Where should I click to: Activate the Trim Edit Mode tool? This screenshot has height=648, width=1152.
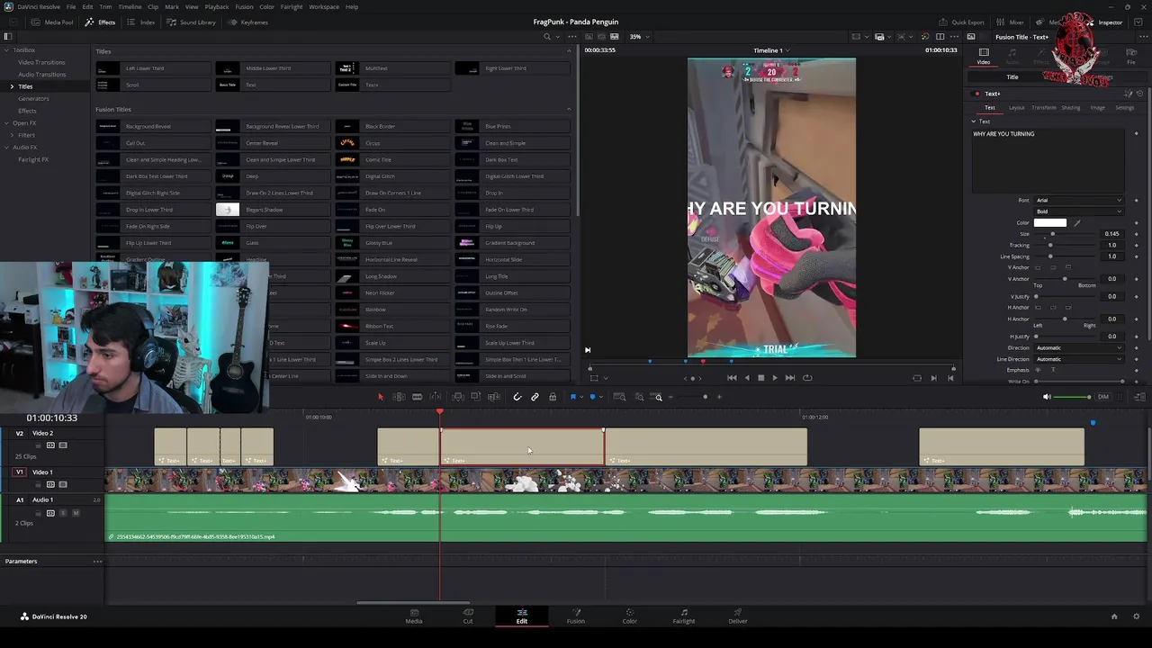[x=399, y=397]
